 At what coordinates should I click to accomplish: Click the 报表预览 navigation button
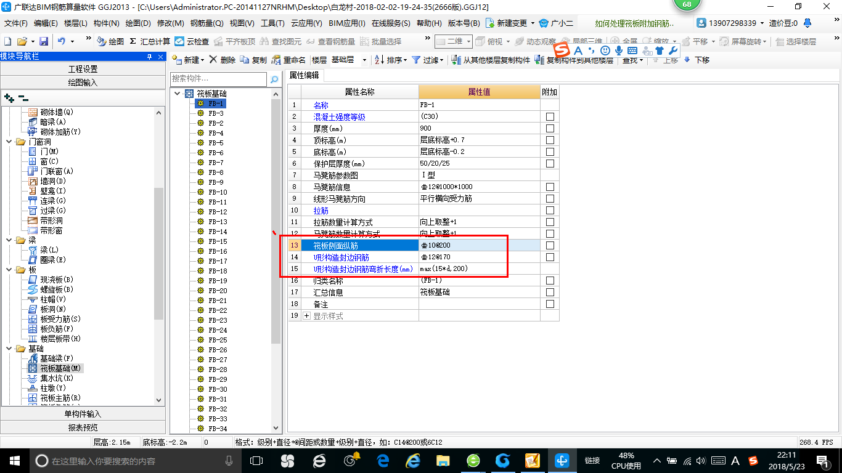[x=83, y=427]
